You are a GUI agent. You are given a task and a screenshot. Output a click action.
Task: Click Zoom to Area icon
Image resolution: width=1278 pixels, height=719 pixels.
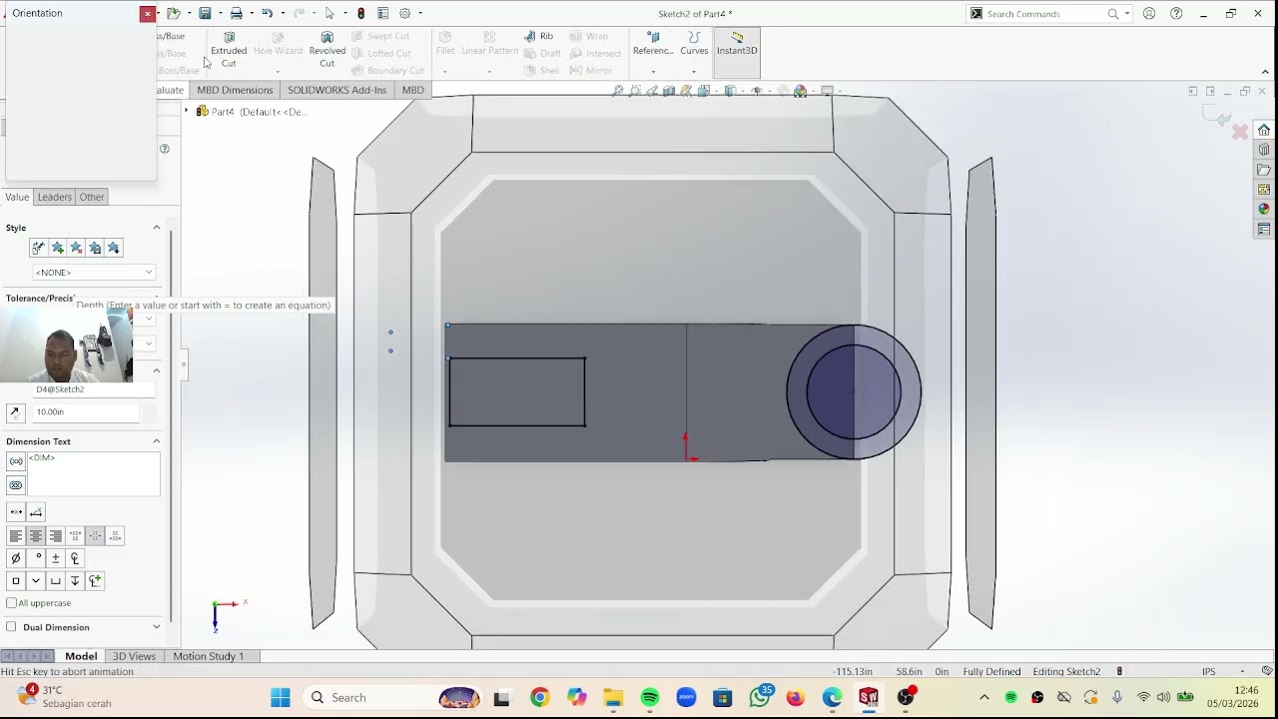tap(635, 91)
